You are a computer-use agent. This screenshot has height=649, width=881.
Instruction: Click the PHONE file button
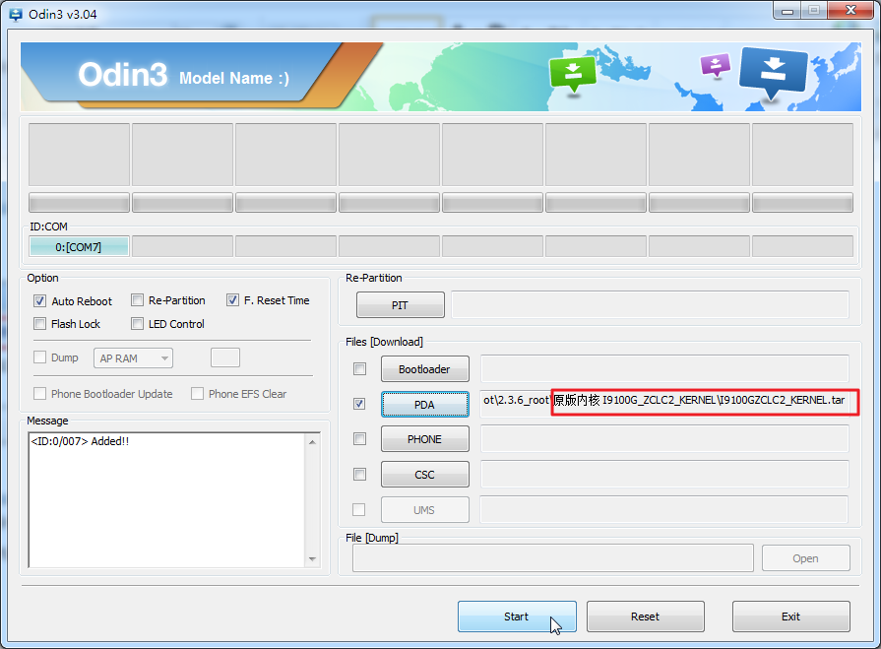click(x=425, y=439)
